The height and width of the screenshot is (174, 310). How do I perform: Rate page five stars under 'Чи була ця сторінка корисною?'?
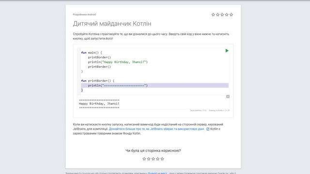(162, 159)
